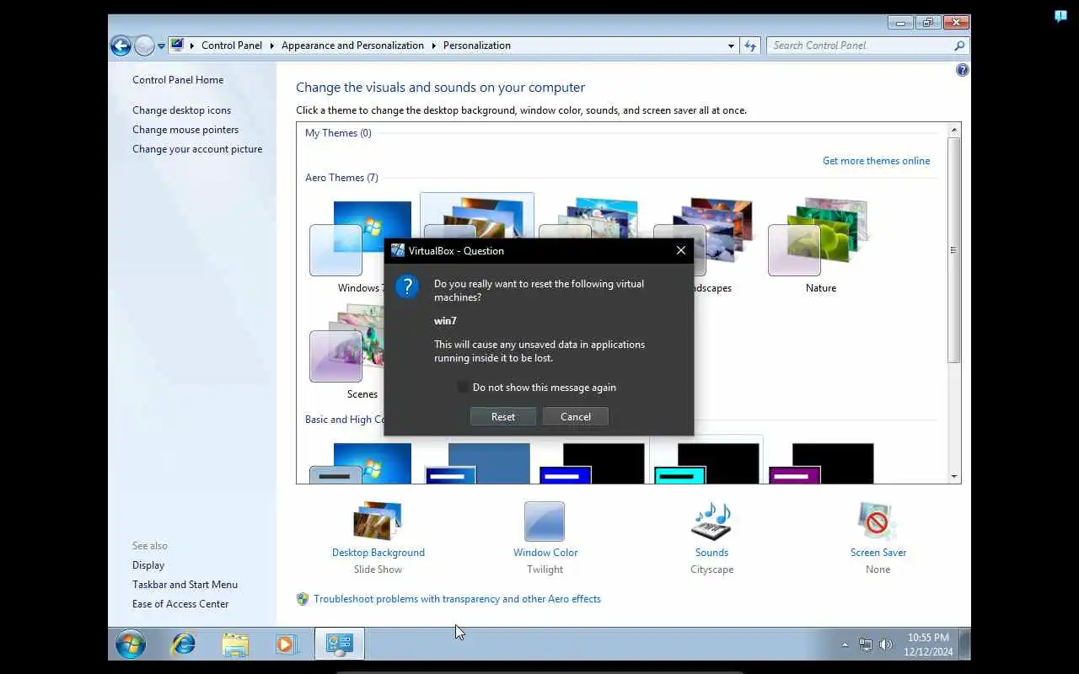Open 'Get more themes online' link
The height and width of the screenshot is (674, 1079).
(877, 161)
